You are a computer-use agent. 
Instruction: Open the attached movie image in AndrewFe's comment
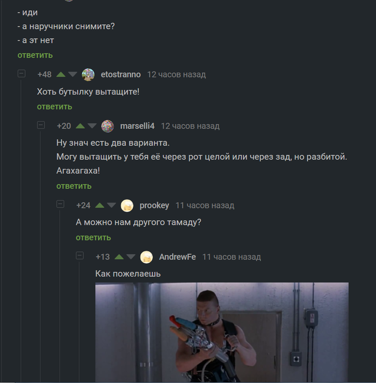point(222,332)
